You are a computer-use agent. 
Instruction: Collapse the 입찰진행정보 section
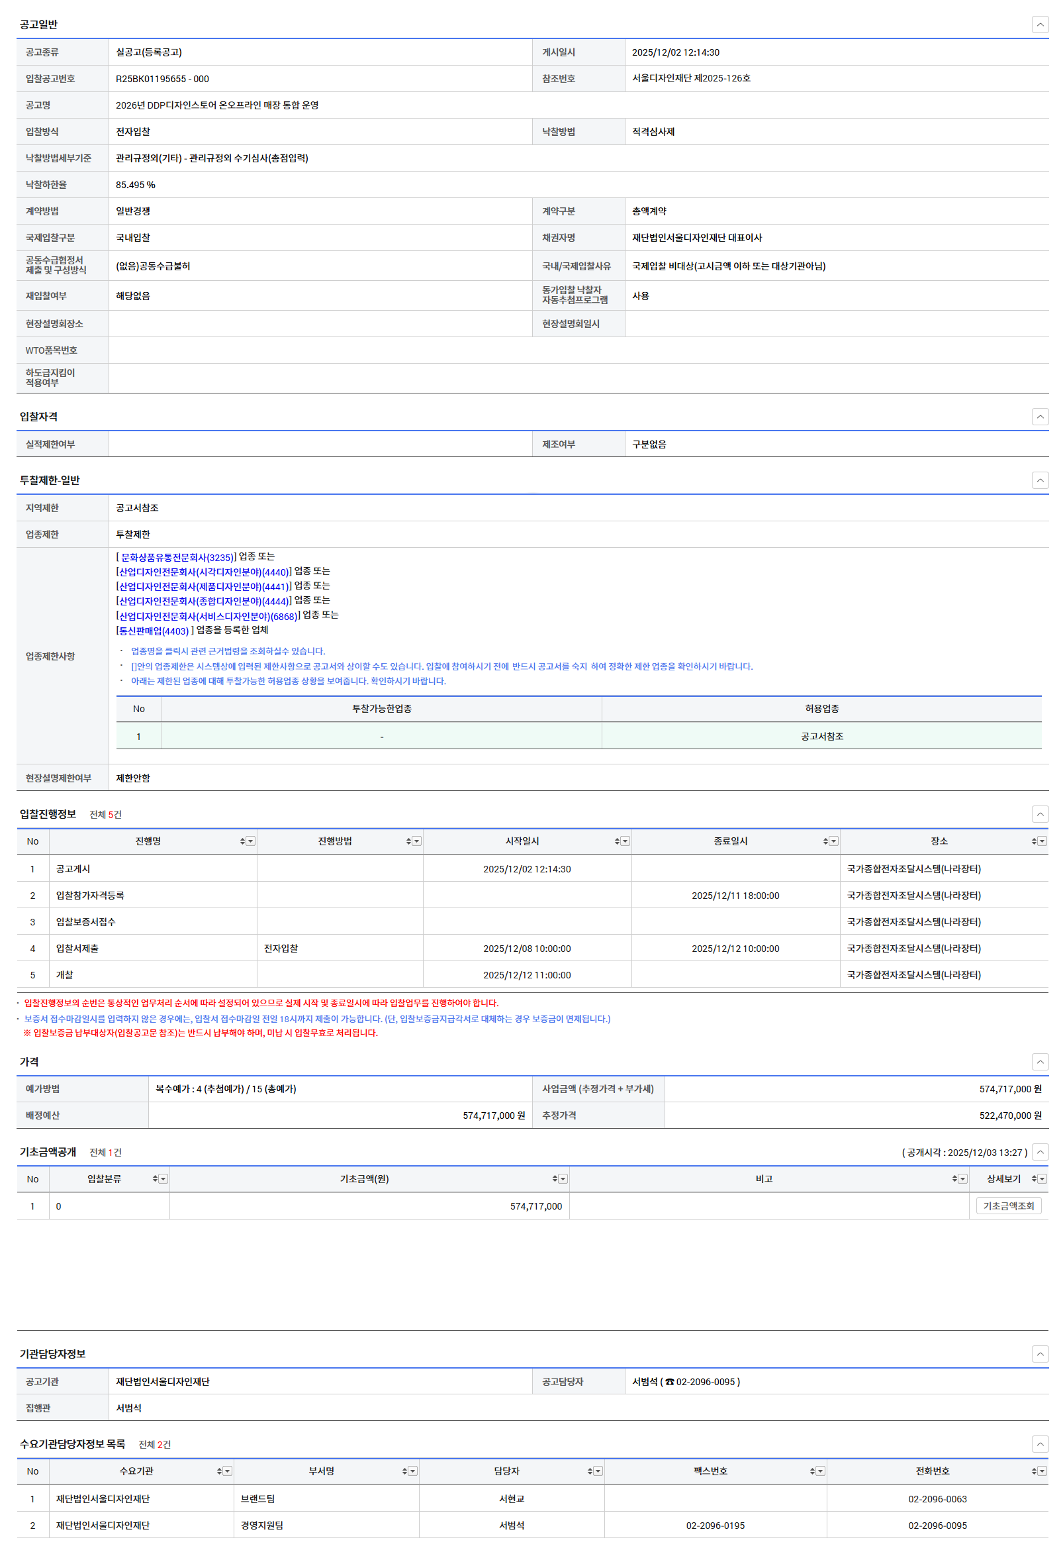(1040, 814)
